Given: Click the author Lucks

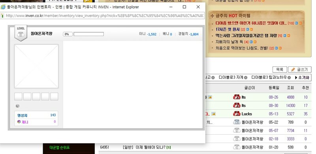Looking at the screenshot, I should 246,114.
